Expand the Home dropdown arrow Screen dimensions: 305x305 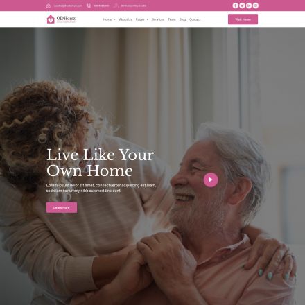click(114, 19)
